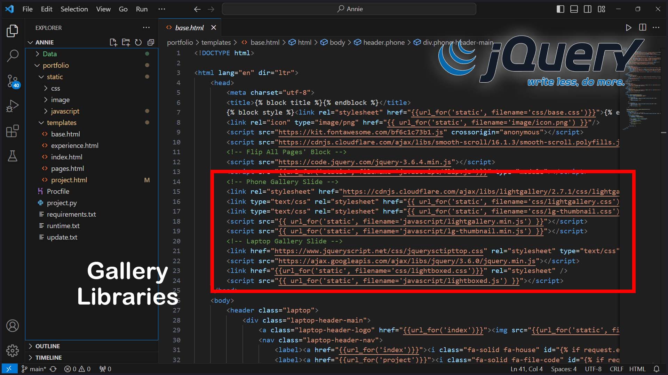Open the Testing flask icon
The height and width of the screenshot is (375, 668).
(13, 156)
